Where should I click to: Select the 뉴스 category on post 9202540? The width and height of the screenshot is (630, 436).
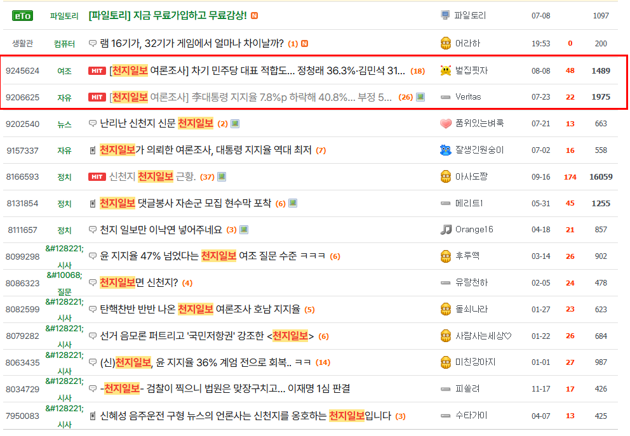pos(64,124)
